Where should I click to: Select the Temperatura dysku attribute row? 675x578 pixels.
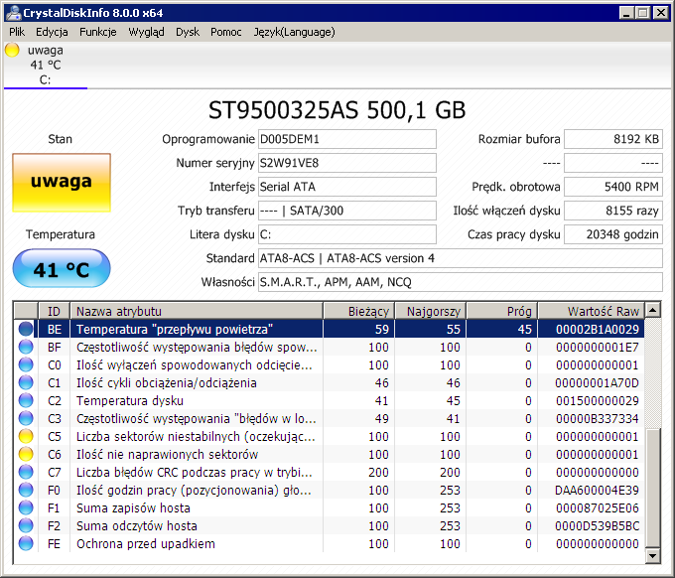330,400
